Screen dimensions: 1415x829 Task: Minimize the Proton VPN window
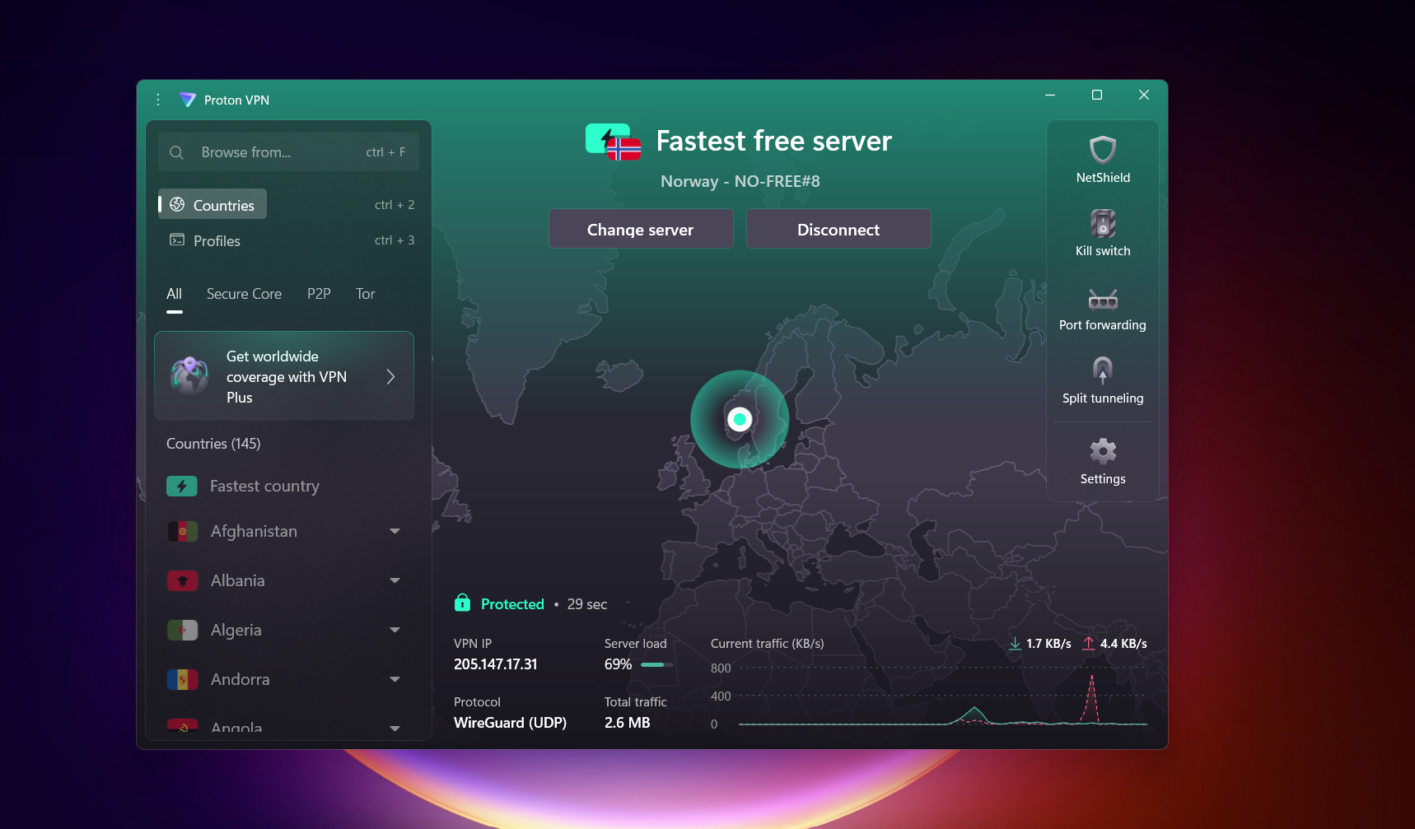[1050, 95]
